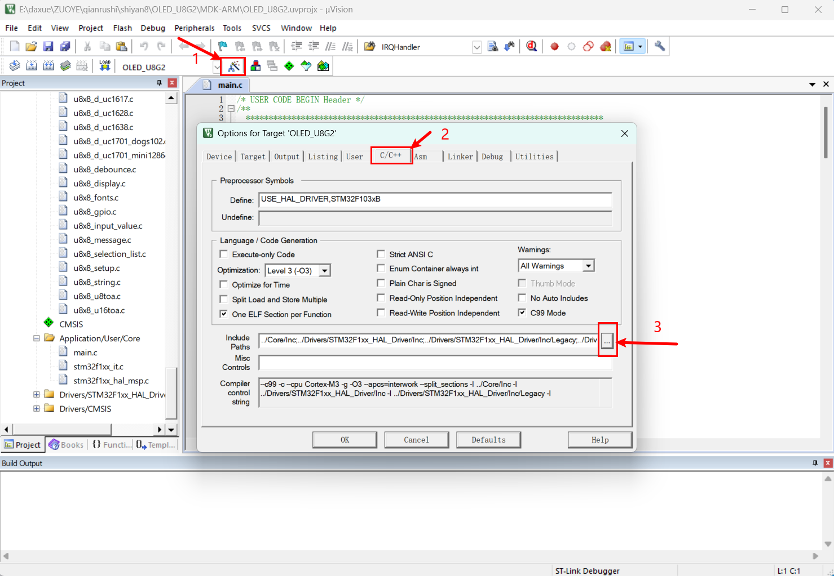This screenshot has width=834, height=576.
Task: Click the incremental find binoculars-arrow icon
Action: pos(509,47)
